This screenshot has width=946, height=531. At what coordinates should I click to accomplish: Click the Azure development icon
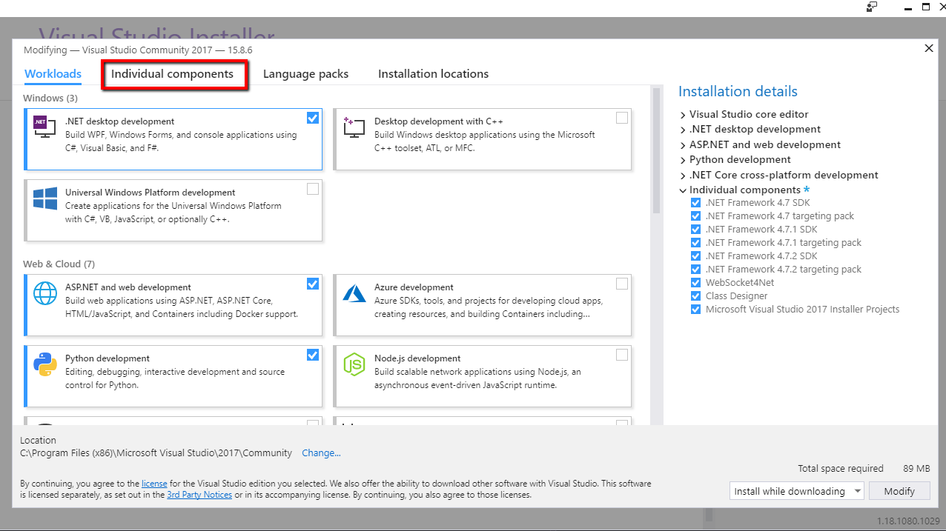[x=354, y=293]
